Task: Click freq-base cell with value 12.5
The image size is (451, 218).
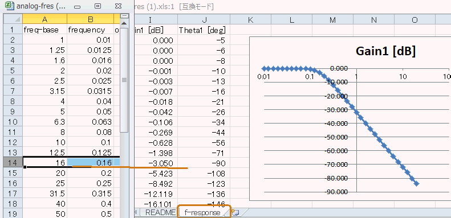Action: point(44,153)
